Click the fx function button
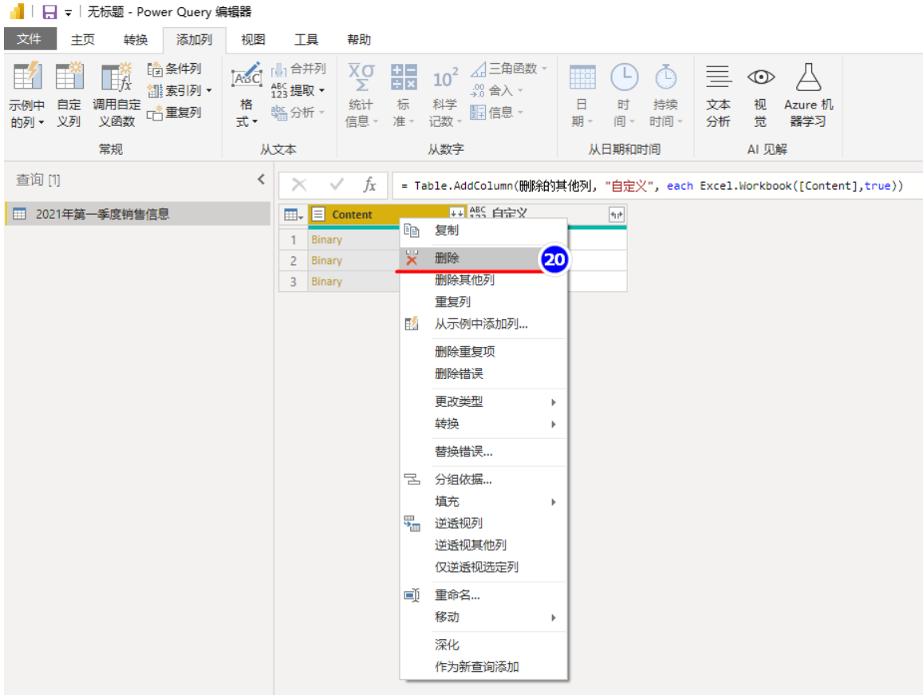Screen dimensions: 923x695 [369, 185]
